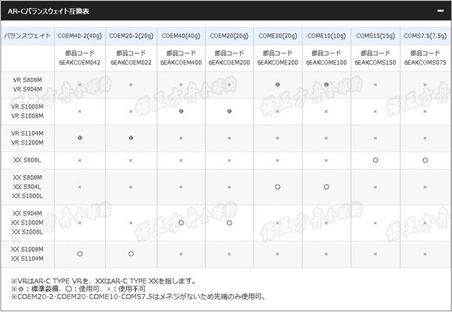
Task: Click usable circle for XX S904L under COME20(20g)
Action: click(277, 187)
